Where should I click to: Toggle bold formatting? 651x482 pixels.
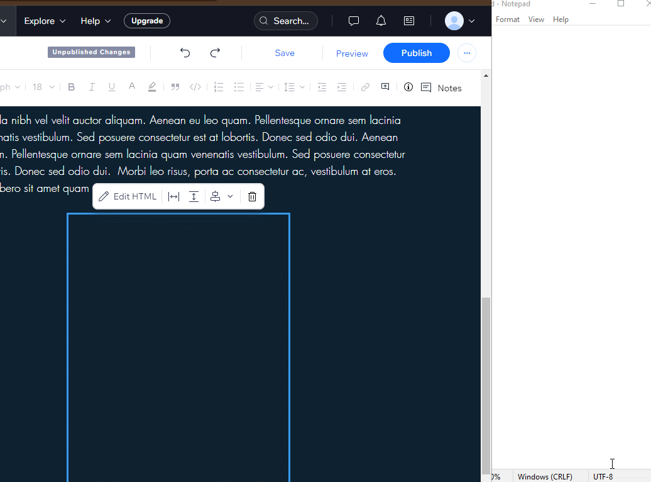(71, 87)
